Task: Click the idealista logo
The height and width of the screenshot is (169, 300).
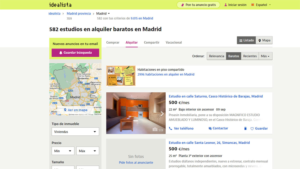Action: [60, 5]
